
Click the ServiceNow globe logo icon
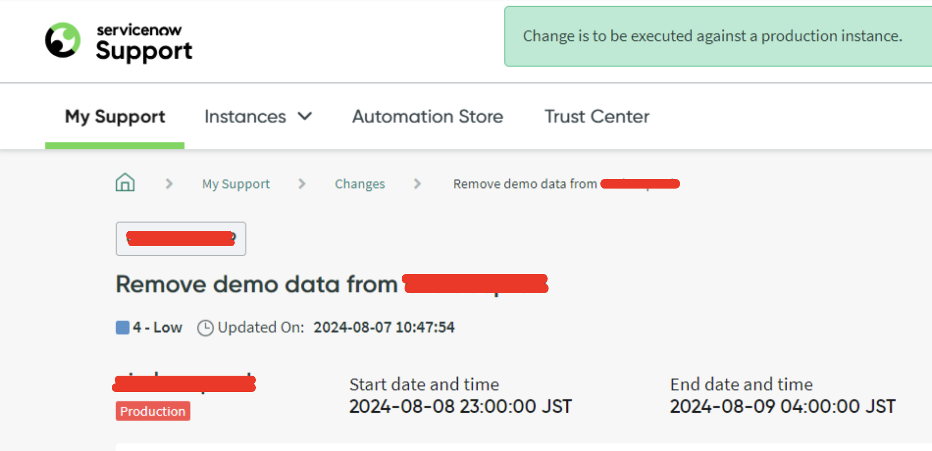tap(63, 40)
